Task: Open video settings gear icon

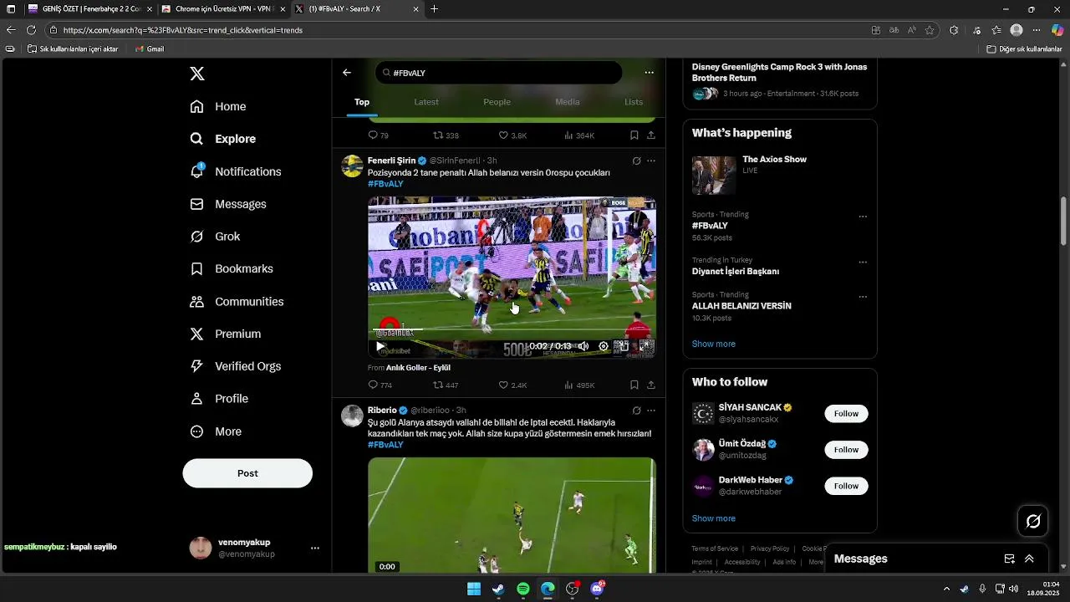Action: tap(604, 346)
